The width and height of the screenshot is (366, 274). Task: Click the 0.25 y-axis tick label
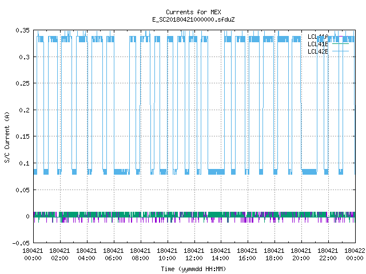pos(23,83)
